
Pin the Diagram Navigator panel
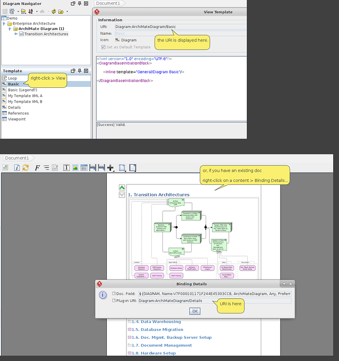click(80, 3)
